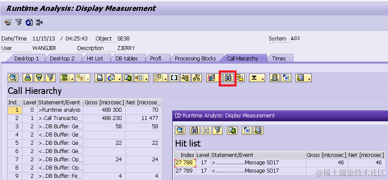Image resolution: width=388 pixels, height=180 pixels.
Task: Open the Export dropdown in Call Hierarchy toolbar
Action: pyautogui.click(x=128, y=78)
